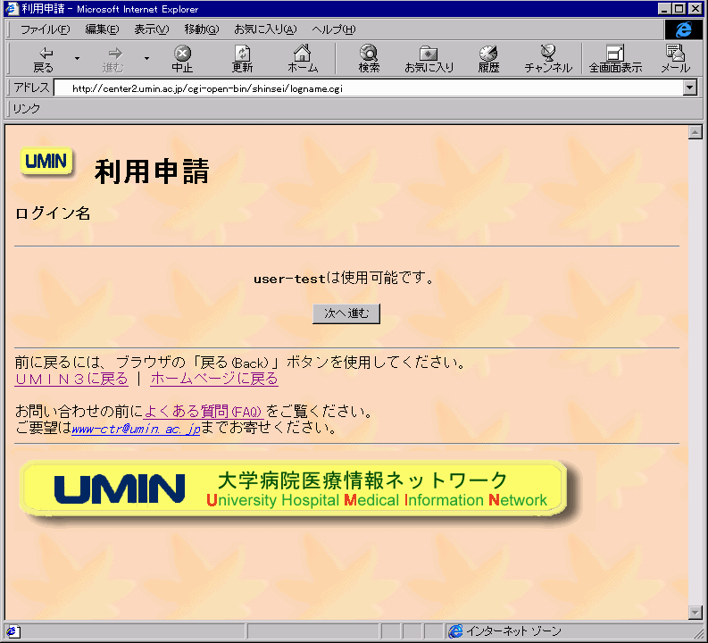The image size is (708, 643).
Task: Click the Stop (中止) toolbar icon
Action: tap(182, 54)
